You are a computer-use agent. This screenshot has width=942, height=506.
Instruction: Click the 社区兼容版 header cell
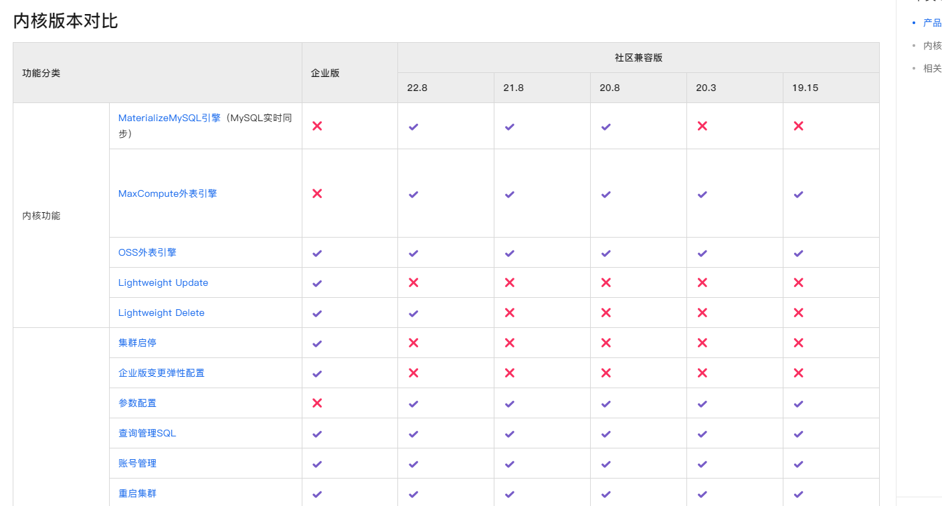tap(638, 58)
